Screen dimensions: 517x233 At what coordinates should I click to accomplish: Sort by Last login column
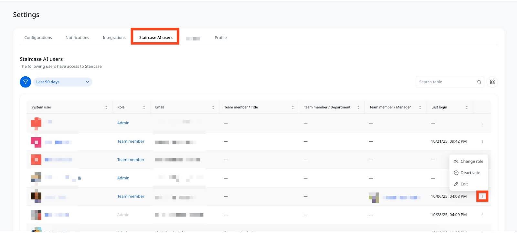(467, 107)
